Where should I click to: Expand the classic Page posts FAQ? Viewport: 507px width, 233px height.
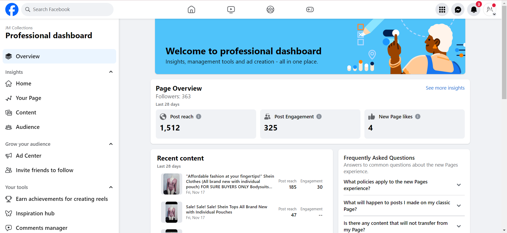[459, 206]
